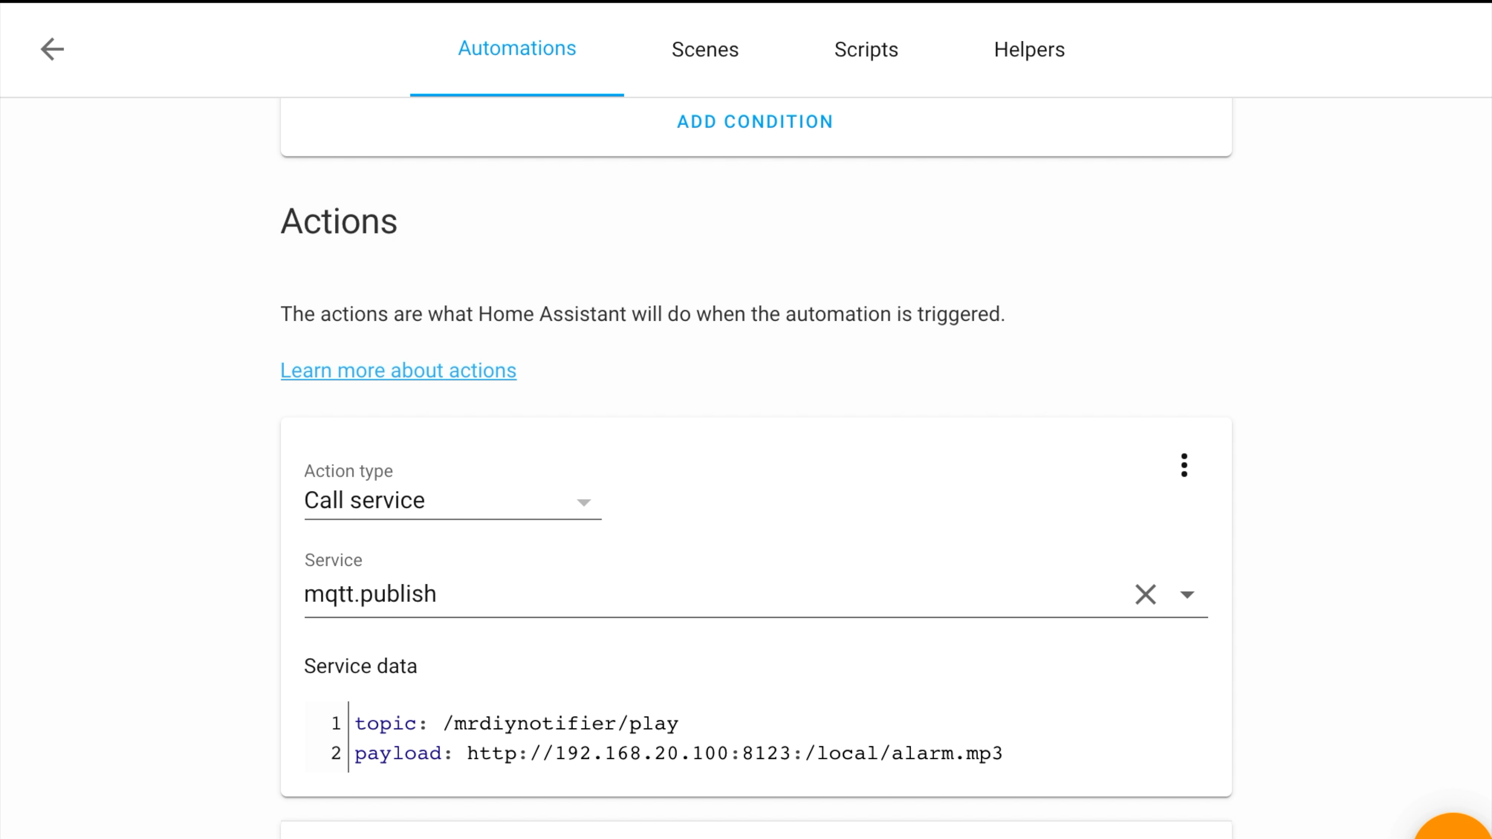This screenshot has height=839, width=1492.
Task: Switch to the Automations tab
Action: (x=517, y=49)
